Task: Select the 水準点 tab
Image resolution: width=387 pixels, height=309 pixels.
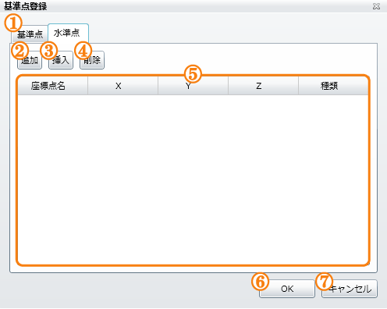Action: pos(69,34)
